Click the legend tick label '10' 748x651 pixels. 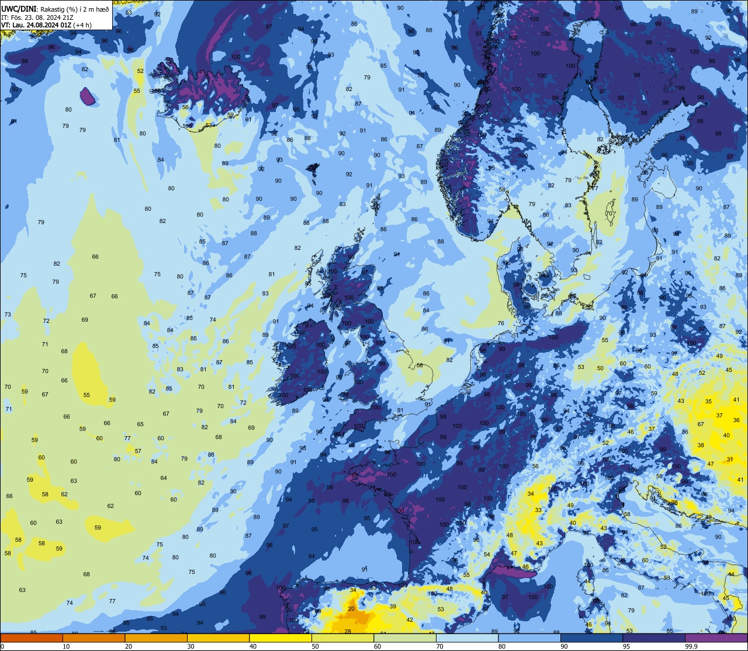click(66, 646)
